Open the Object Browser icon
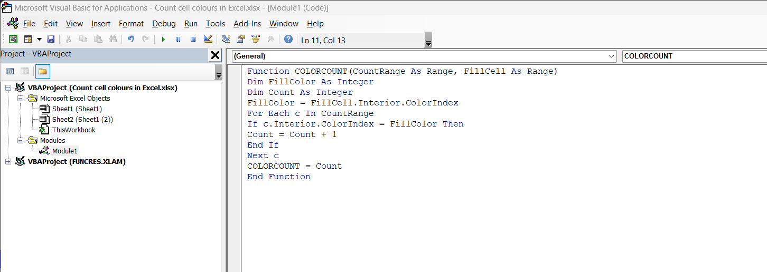 click(x=256, y=40)
